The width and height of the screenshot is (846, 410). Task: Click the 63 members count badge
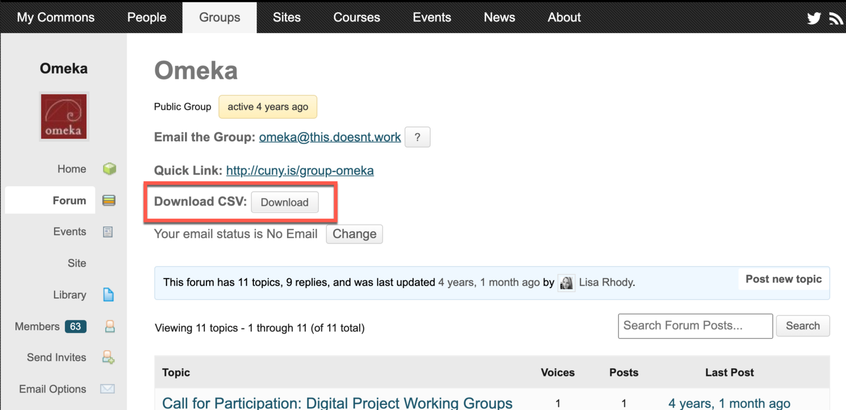(75, 326)
